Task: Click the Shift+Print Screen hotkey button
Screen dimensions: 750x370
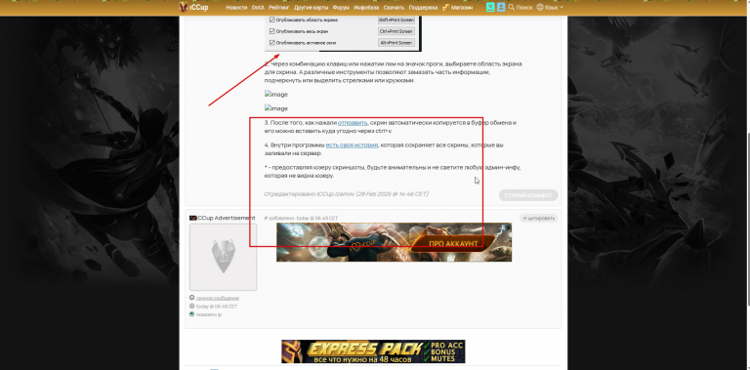Action: [396, 21]
